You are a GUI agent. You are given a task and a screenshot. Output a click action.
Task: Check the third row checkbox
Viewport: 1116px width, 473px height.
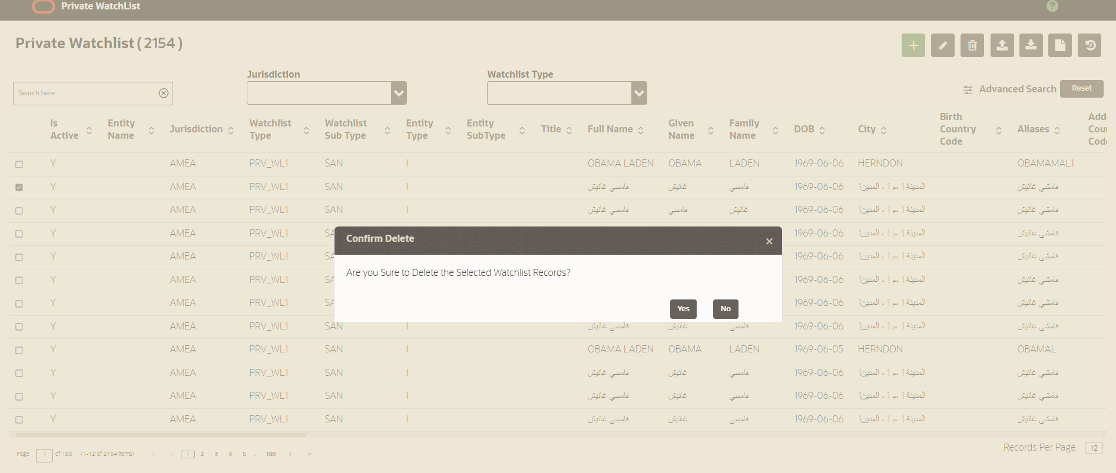[19, 211]
